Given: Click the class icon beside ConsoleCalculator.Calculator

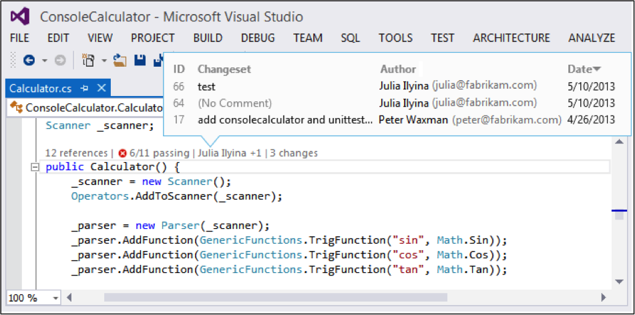Looking at the screenshot, I should (17, 107).
